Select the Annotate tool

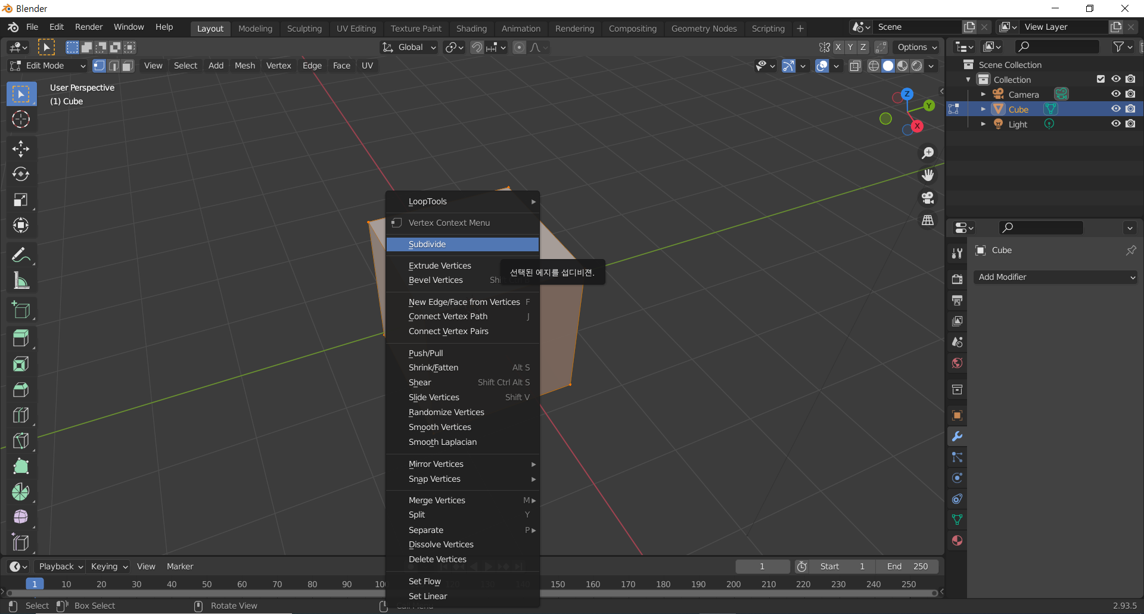21,255
